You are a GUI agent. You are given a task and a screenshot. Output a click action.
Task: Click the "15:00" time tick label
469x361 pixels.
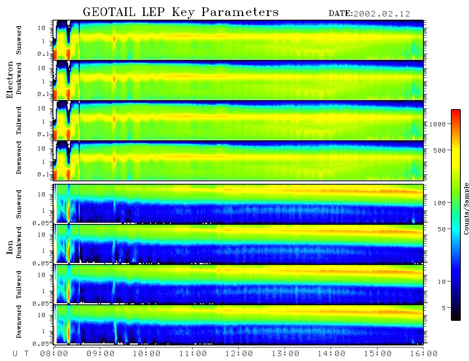378,354
